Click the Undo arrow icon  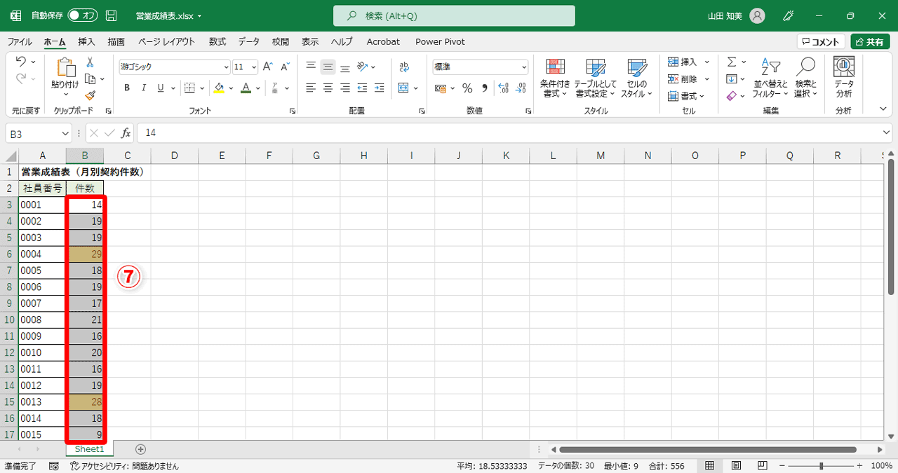coord(20,62)
